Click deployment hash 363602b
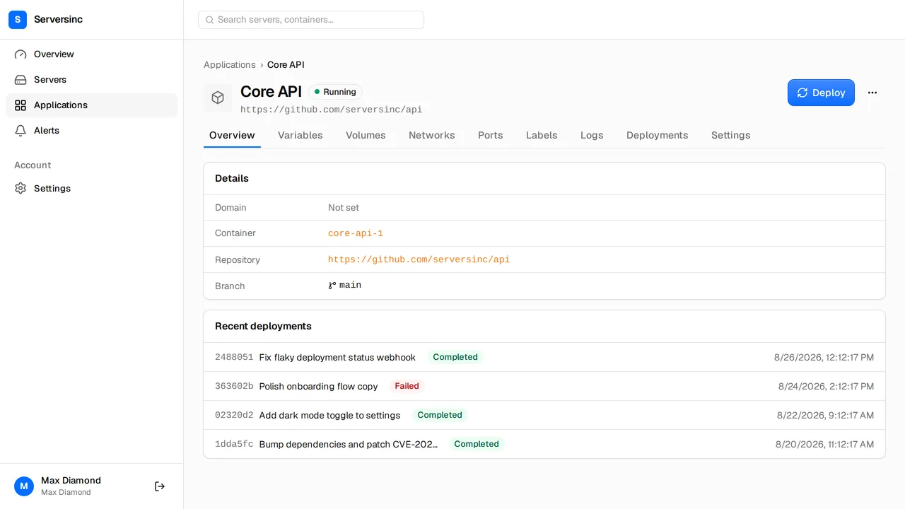Viewport: 905px width, 509px height. coord(234,387)
